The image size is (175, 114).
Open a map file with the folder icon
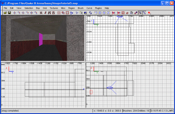[5, 13]
